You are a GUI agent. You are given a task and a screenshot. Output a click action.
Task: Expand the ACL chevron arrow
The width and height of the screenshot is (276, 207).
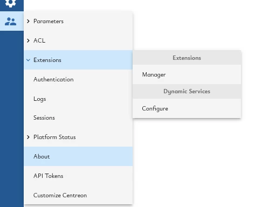click(28, 40)
